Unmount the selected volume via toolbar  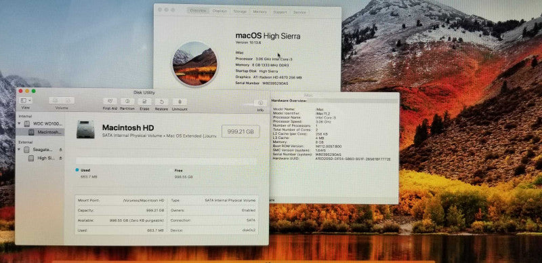180,102
